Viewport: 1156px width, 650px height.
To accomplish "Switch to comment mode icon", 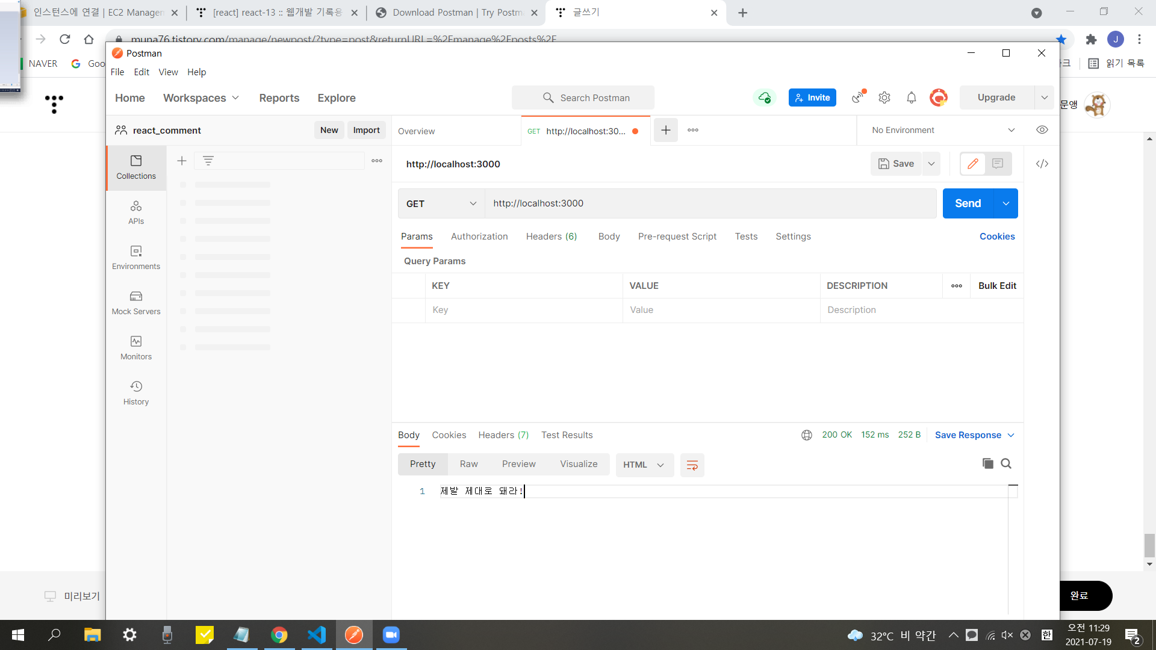I will [x=998, y=164].
